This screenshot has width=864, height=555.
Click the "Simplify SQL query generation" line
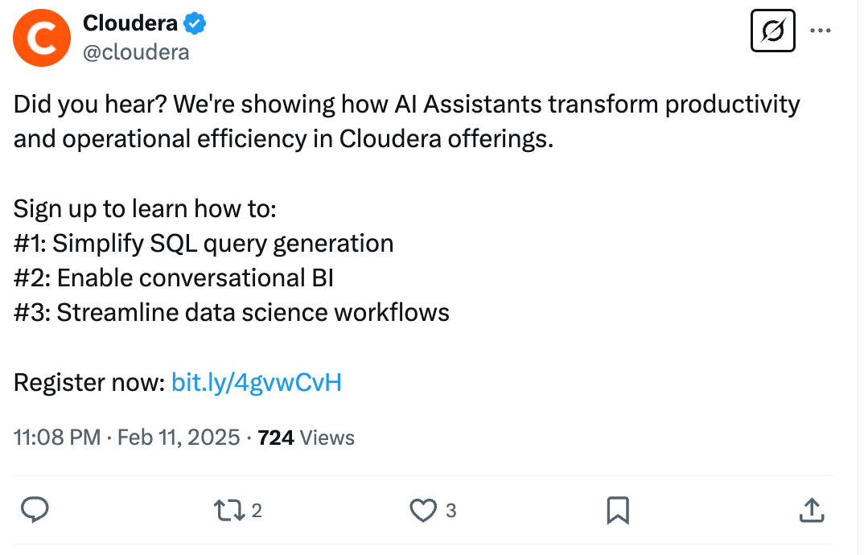click(x=223, y=243)
